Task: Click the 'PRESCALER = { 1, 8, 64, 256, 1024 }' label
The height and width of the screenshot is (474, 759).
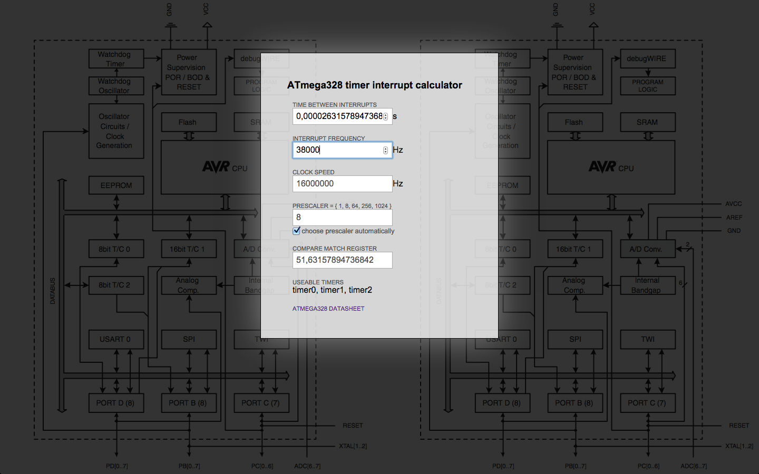Action: (342, 206)
